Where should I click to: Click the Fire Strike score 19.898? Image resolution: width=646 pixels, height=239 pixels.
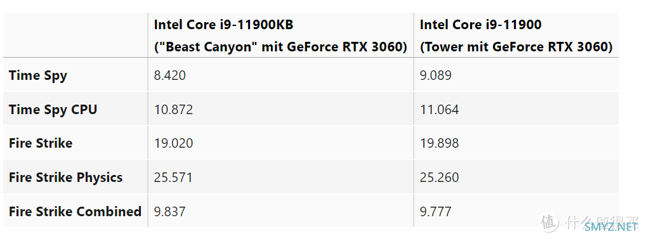(439, 143)
